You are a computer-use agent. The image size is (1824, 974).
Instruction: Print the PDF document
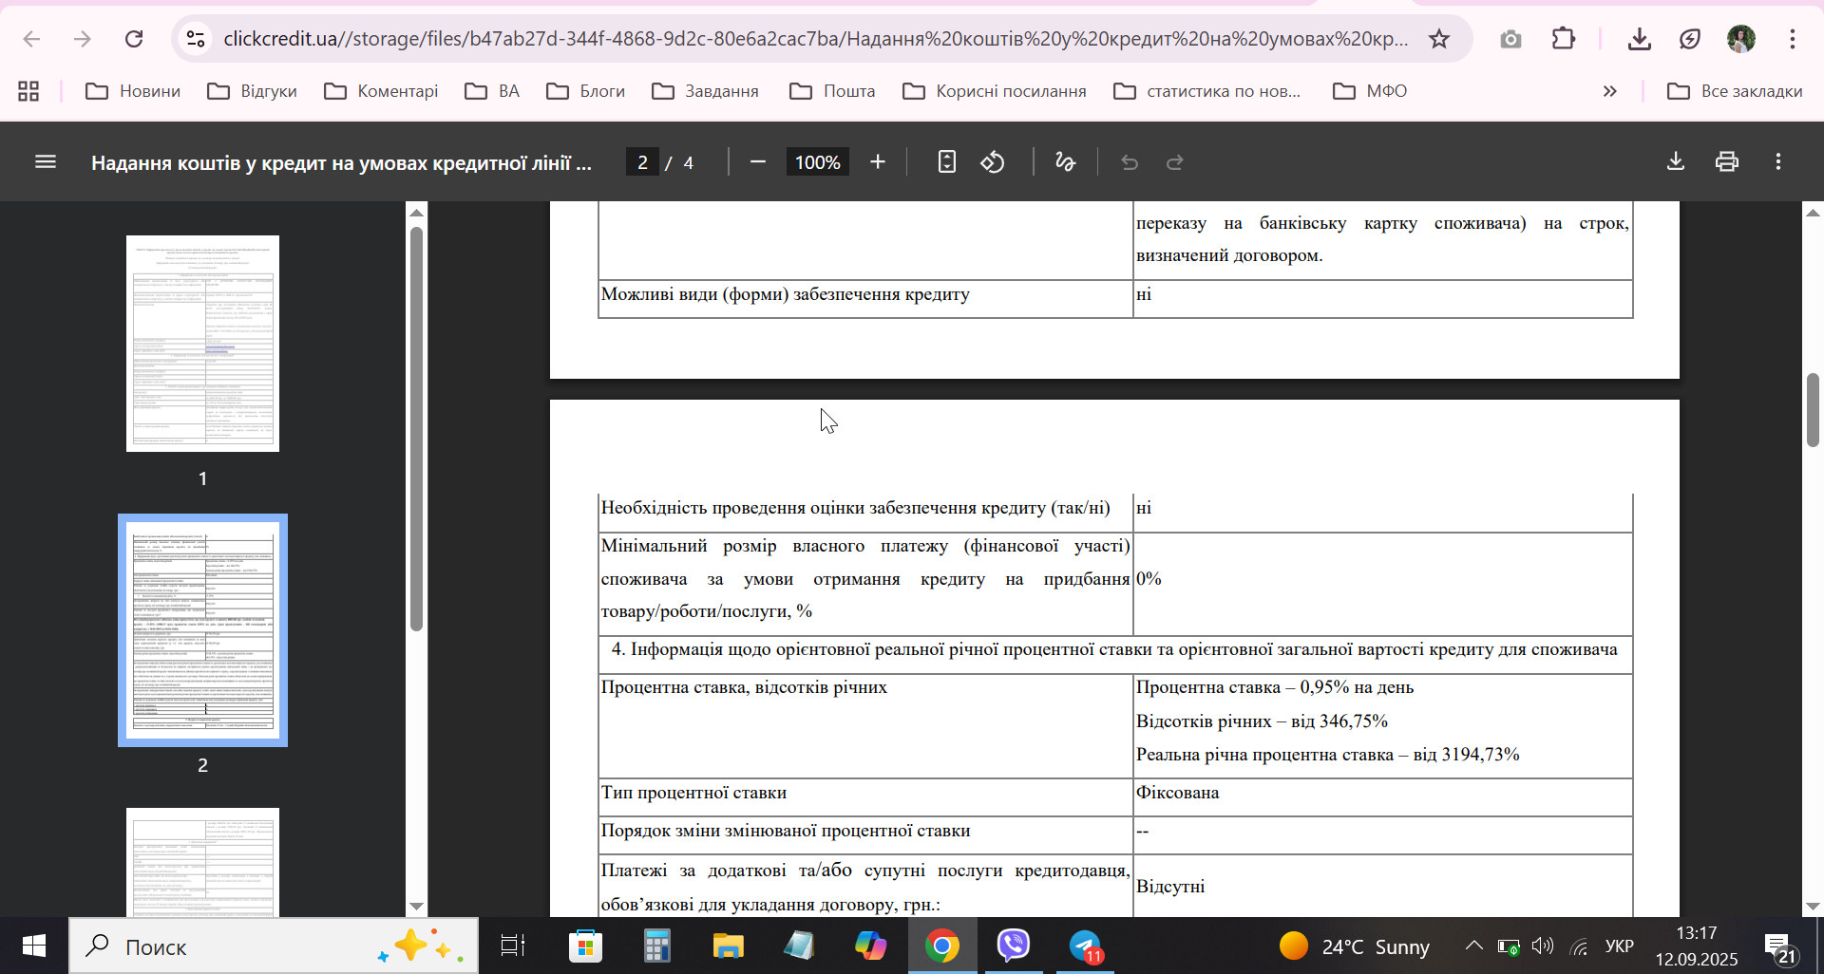click(x=1727, y=161)
